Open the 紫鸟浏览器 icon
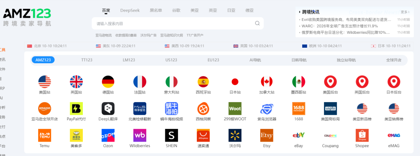The height and width of the screenshot is (156, 420). point(267,108)
